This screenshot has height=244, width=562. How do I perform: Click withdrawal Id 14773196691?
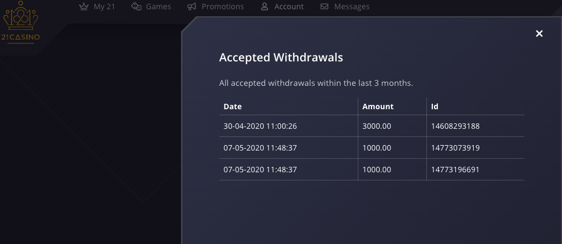455,170
